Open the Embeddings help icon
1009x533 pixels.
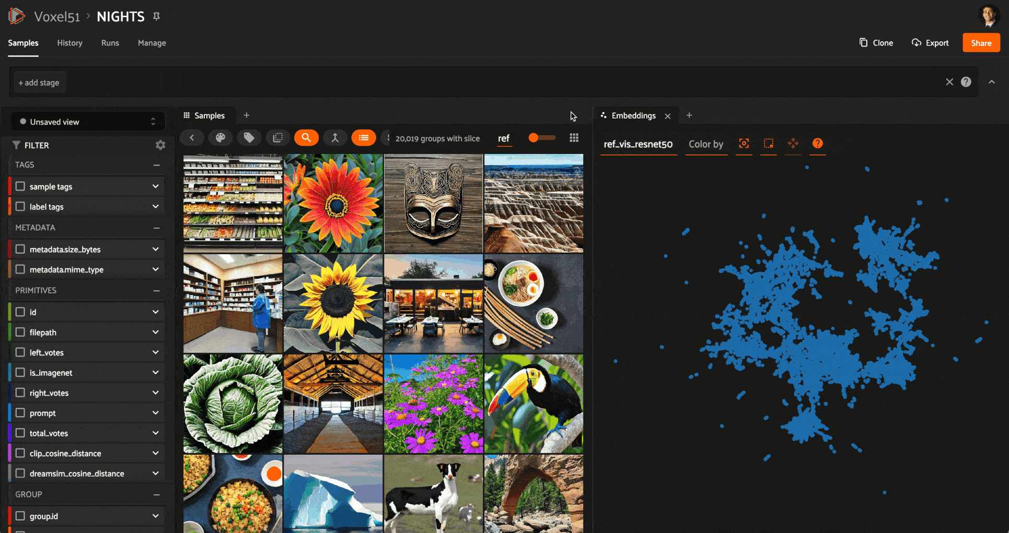pos(818,144)
